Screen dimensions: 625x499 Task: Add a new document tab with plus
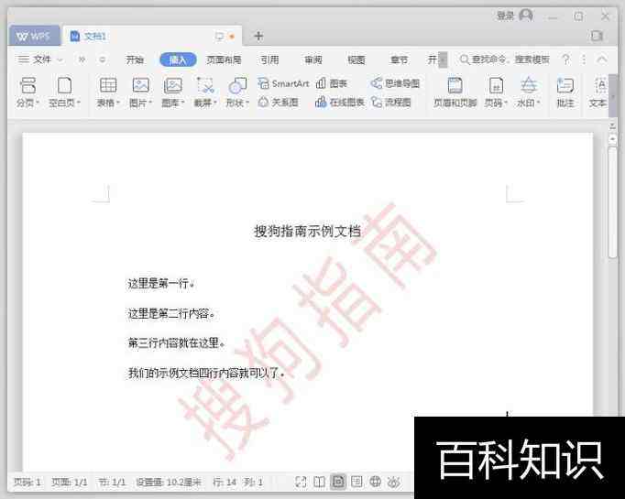[258, 36]
